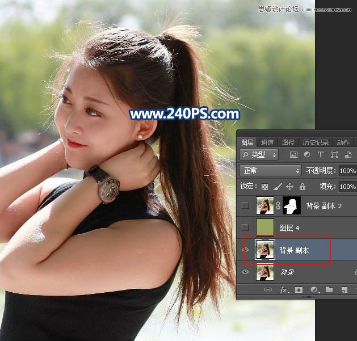Create new fill or adjustment layer

tap(314, 289)
